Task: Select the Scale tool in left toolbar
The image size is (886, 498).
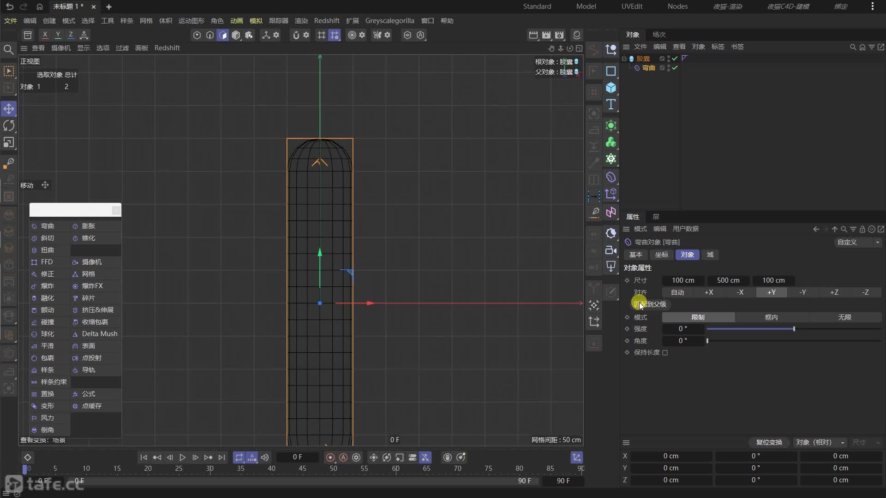Action: (9, 142)
